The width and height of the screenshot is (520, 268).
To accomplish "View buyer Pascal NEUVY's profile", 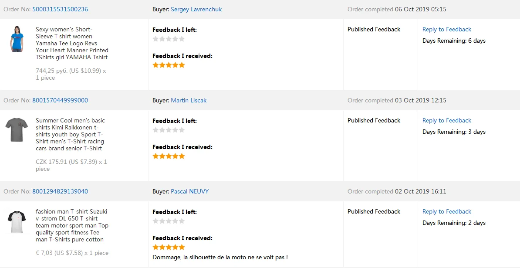I will click(189, 191).
